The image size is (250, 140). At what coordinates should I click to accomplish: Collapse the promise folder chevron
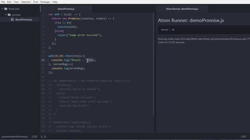[x=5, y=15]
